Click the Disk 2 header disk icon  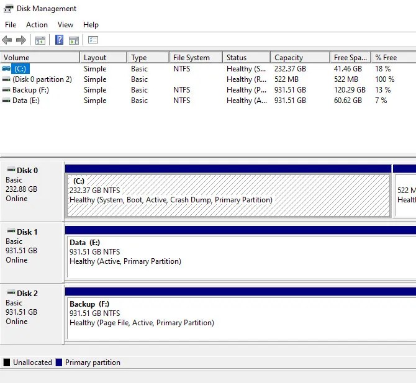point(11,292)
